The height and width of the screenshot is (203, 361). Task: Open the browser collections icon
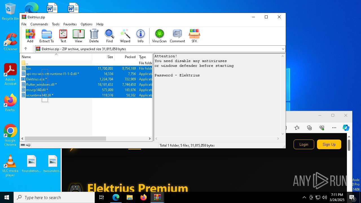[x=309, y=128]
